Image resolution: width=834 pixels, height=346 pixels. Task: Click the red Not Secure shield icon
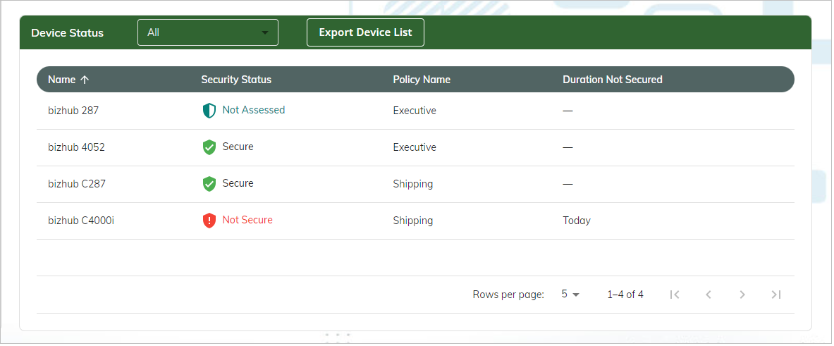(x=209, y=221)
